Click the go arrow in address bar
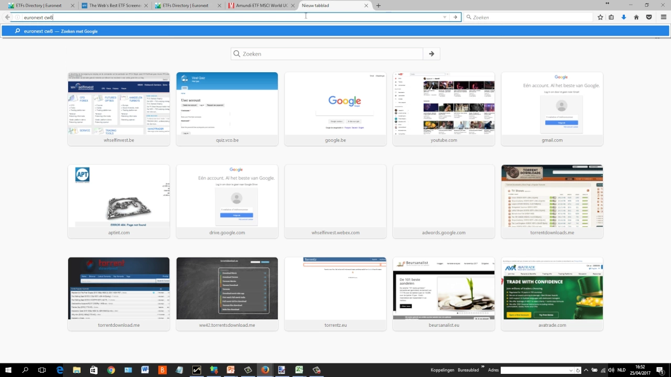The height and width of the screenshot is (377, 671). point(455,17)
